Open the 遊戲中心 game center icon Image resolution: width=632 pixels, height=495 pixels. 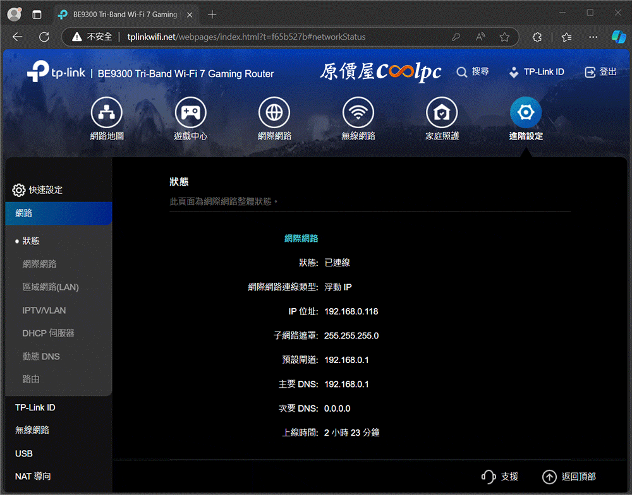(190, 112)
